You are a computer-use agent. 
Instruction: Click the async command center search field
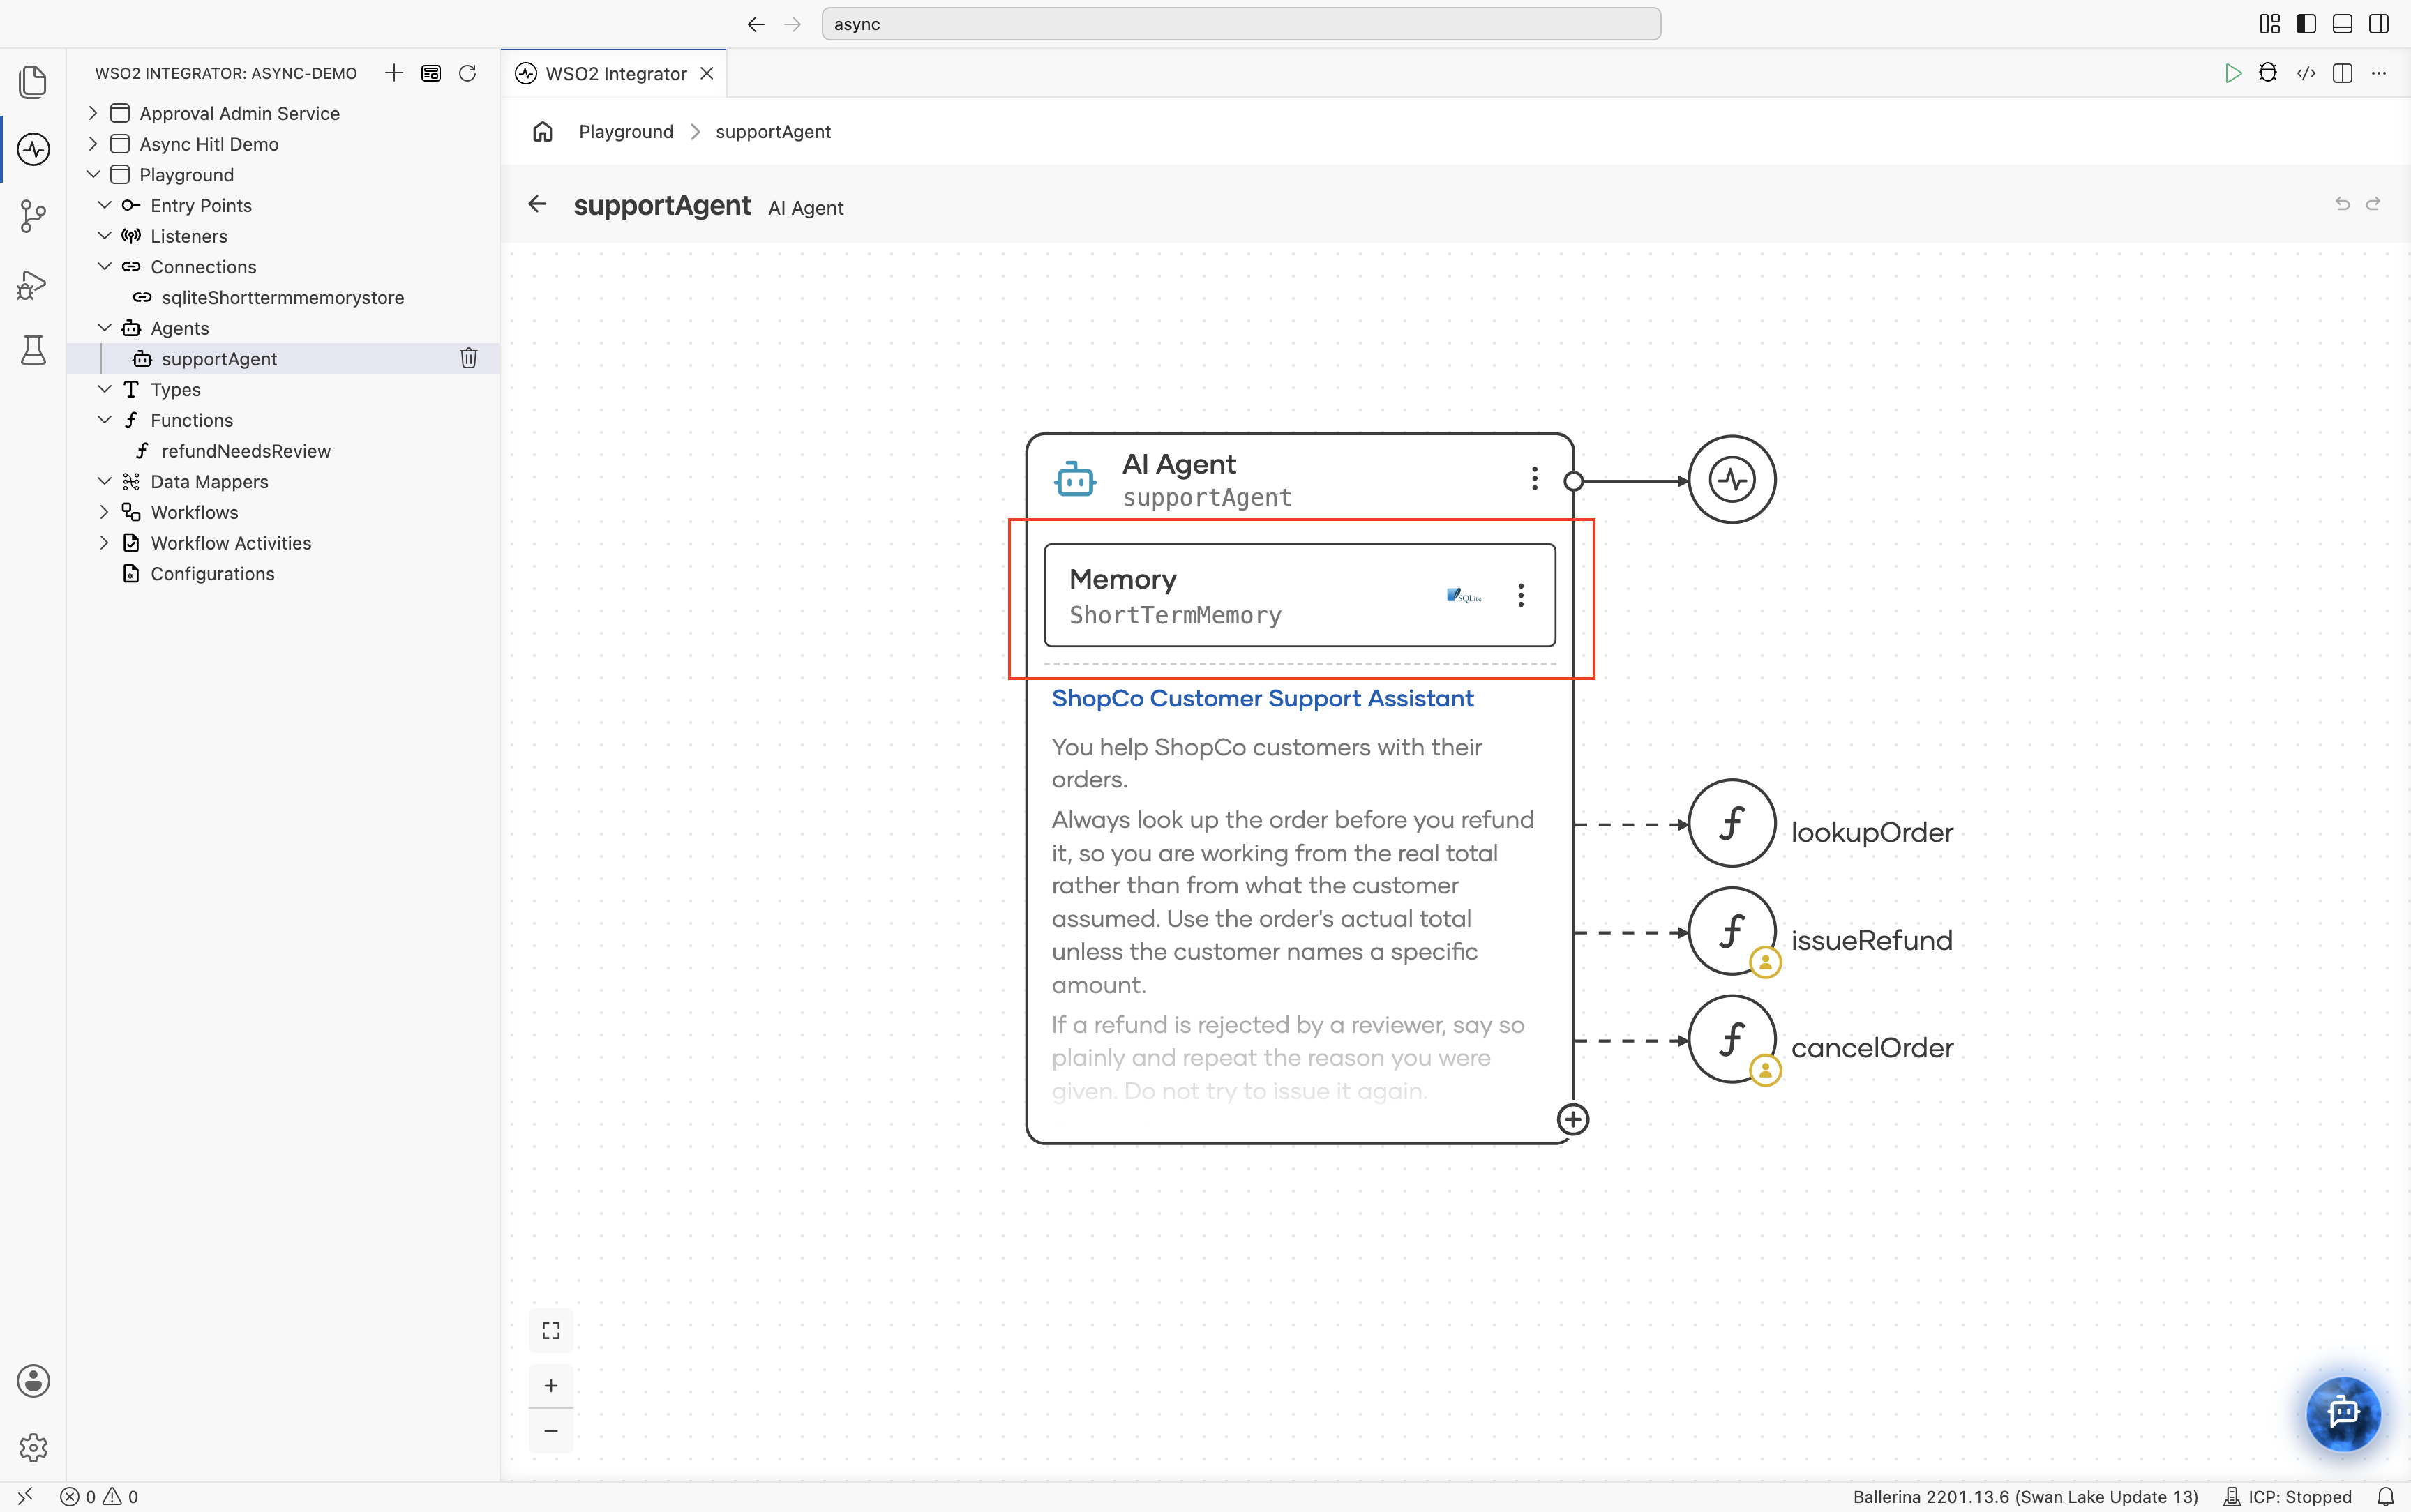[x=1241, y=24]
